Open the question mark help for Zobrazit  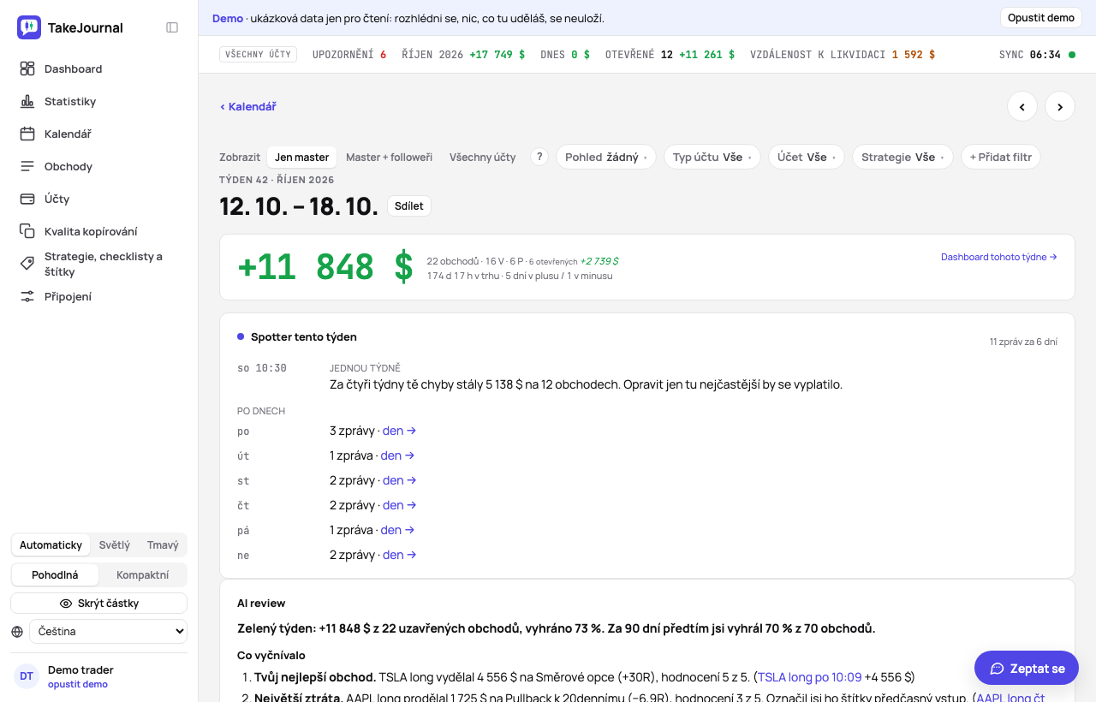539,157
